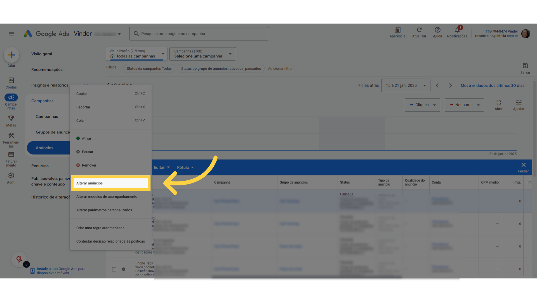Open Contas in the sidebar

point(11,83)
